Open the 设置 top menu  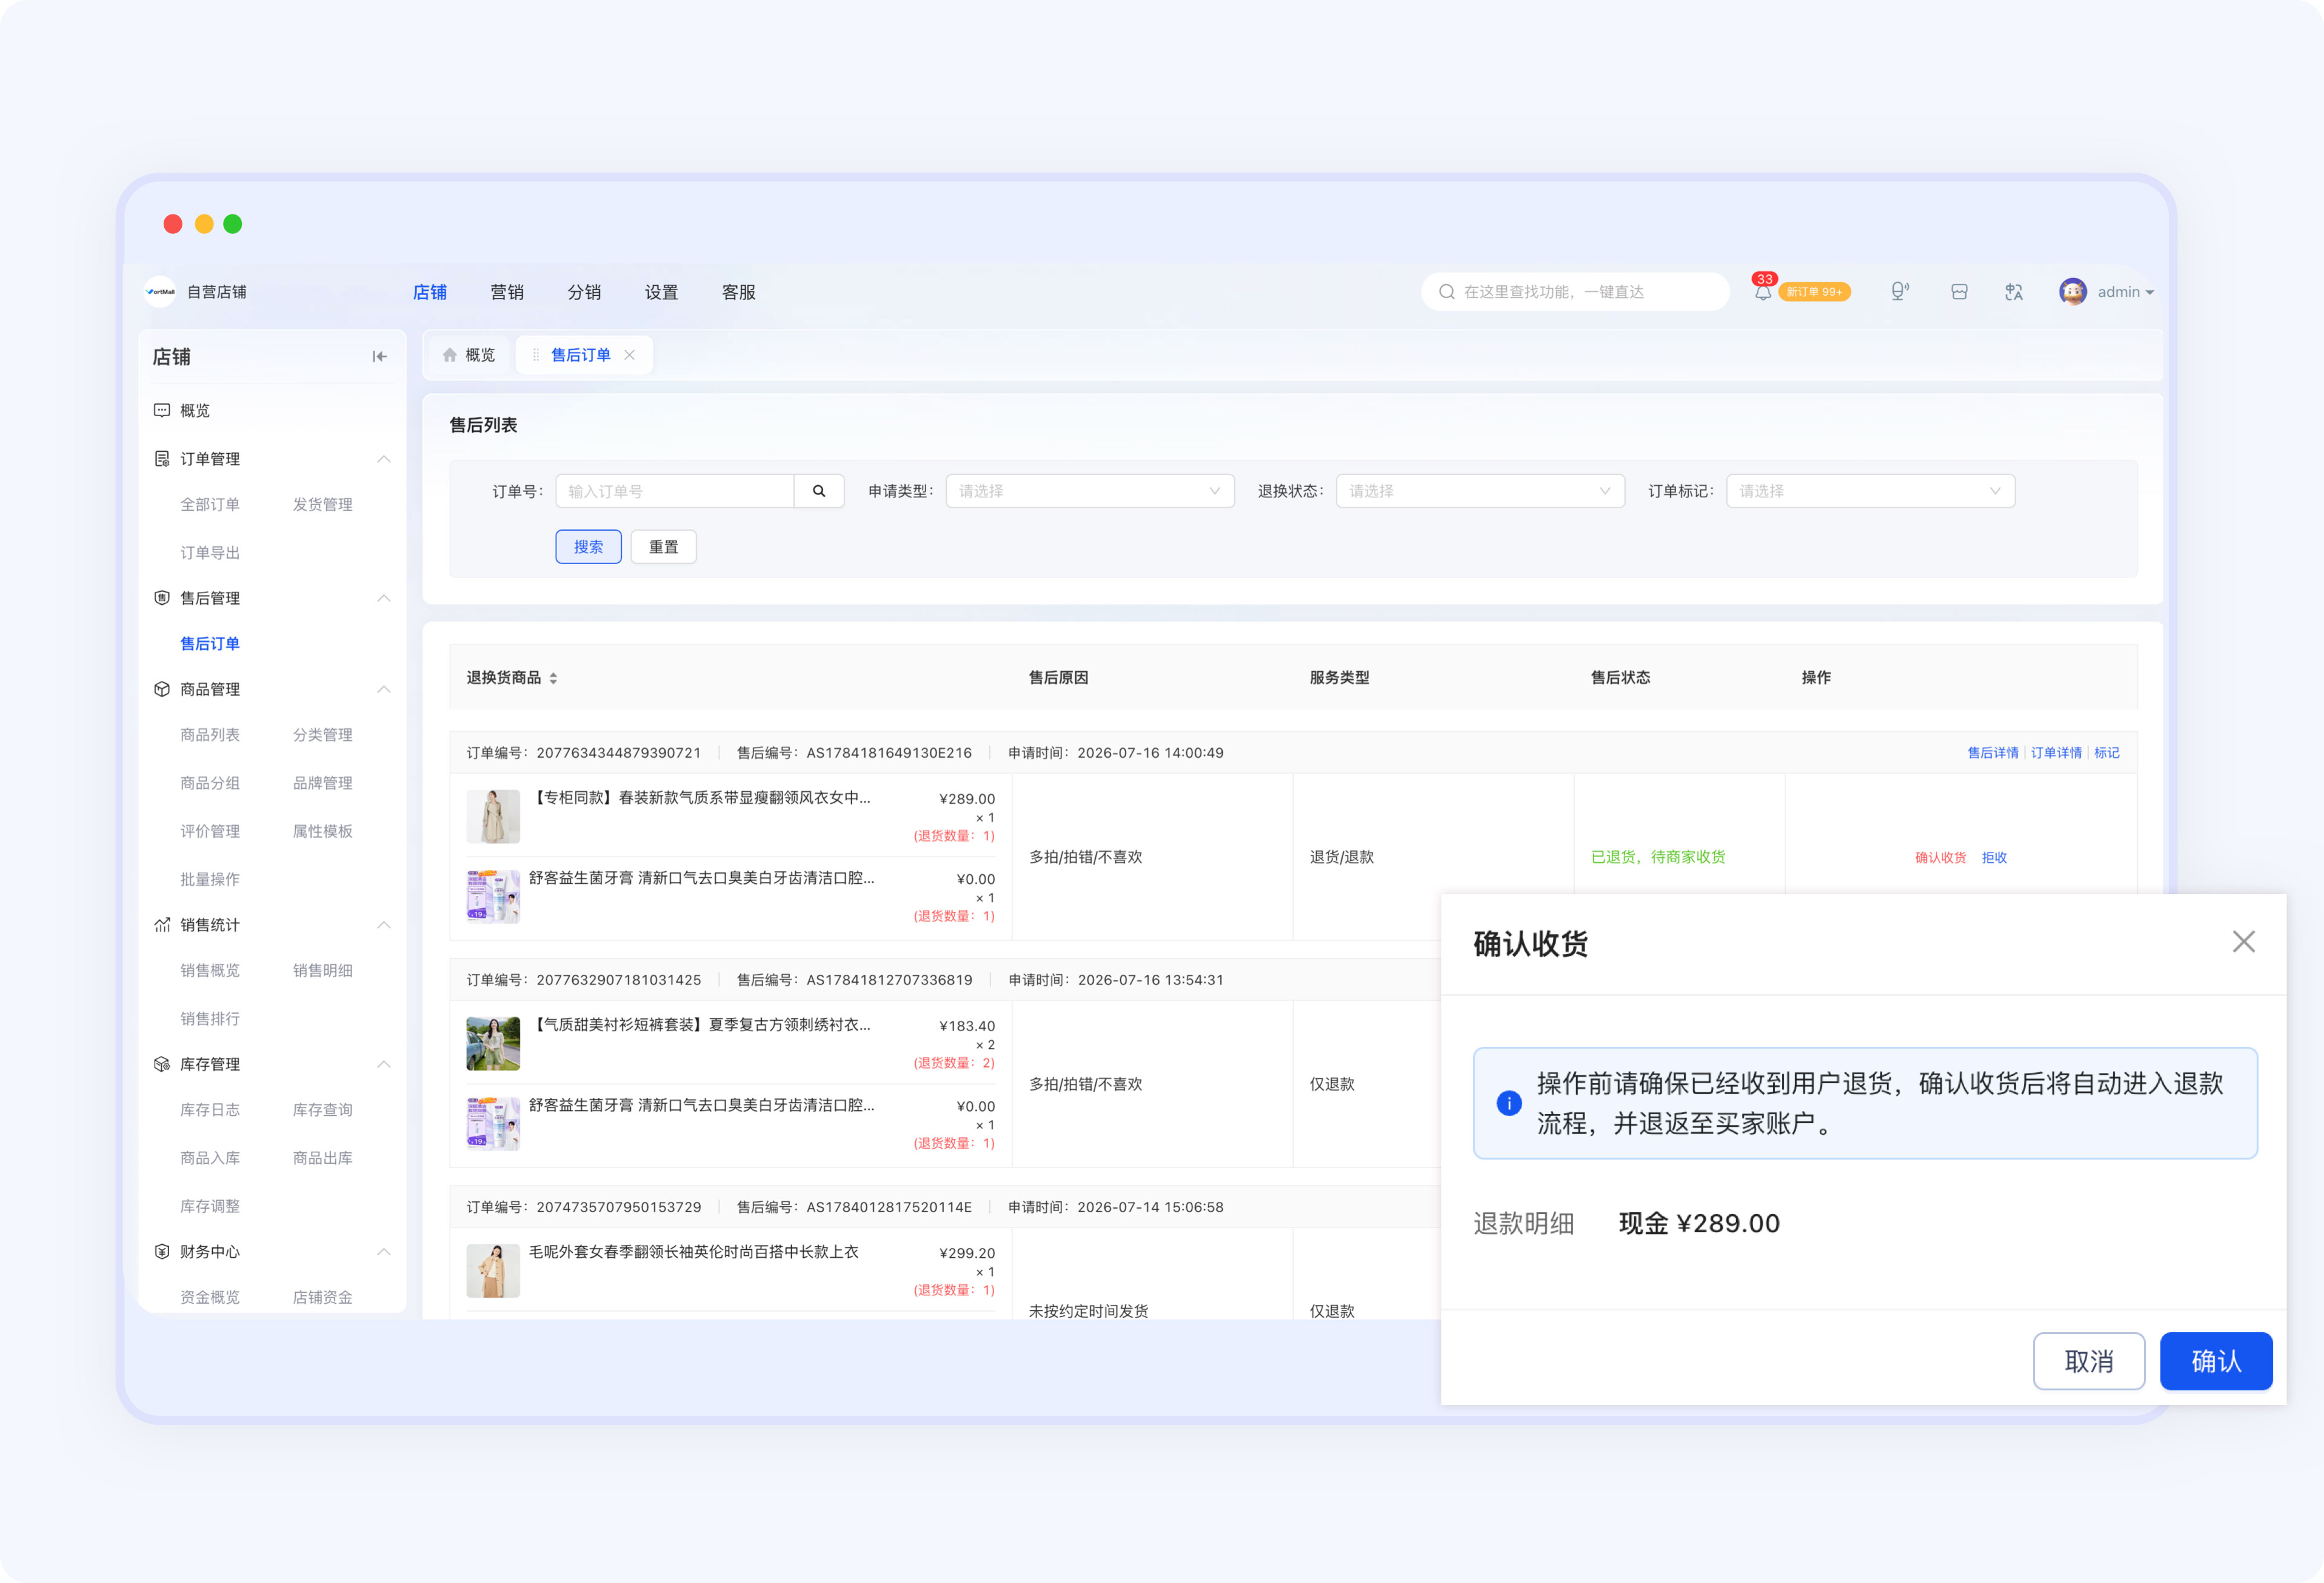(x=661, y=292)
